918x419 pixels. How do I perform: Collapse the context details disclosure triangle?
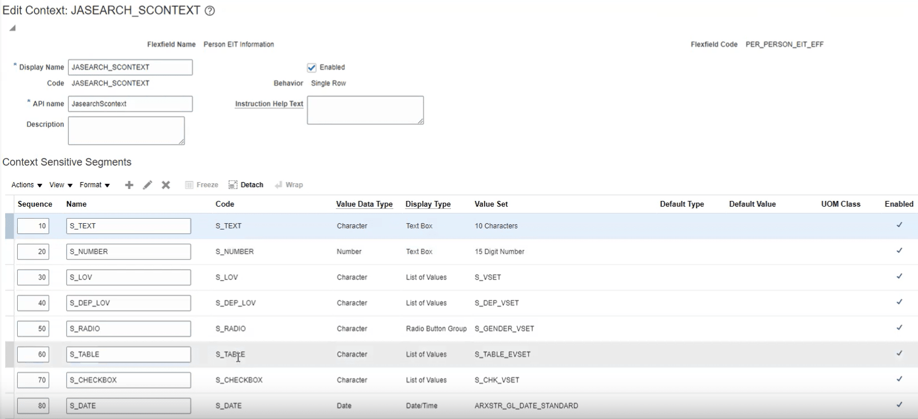click(x=12, y=28)
